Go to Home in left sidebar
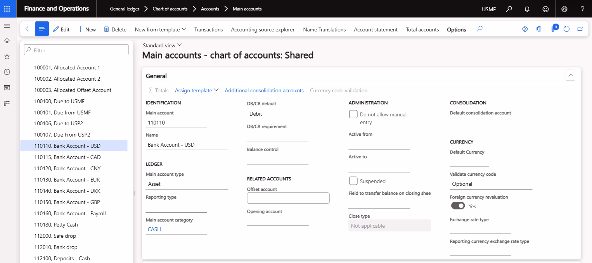This screenshot has height=263, width=592. point(7,41)
